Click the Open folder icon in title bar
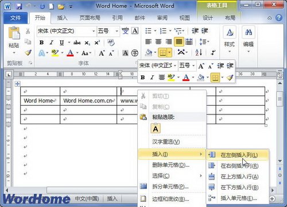Image resolution: width=287 pixels, height=207 pixels. [61, 7]
